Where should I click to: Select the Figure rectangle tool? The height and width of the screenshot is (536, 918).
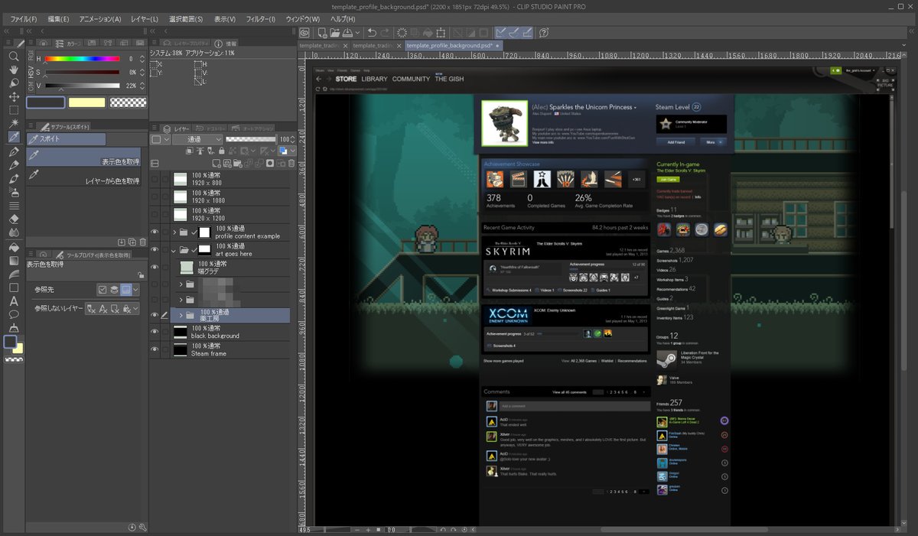point(14,287)
